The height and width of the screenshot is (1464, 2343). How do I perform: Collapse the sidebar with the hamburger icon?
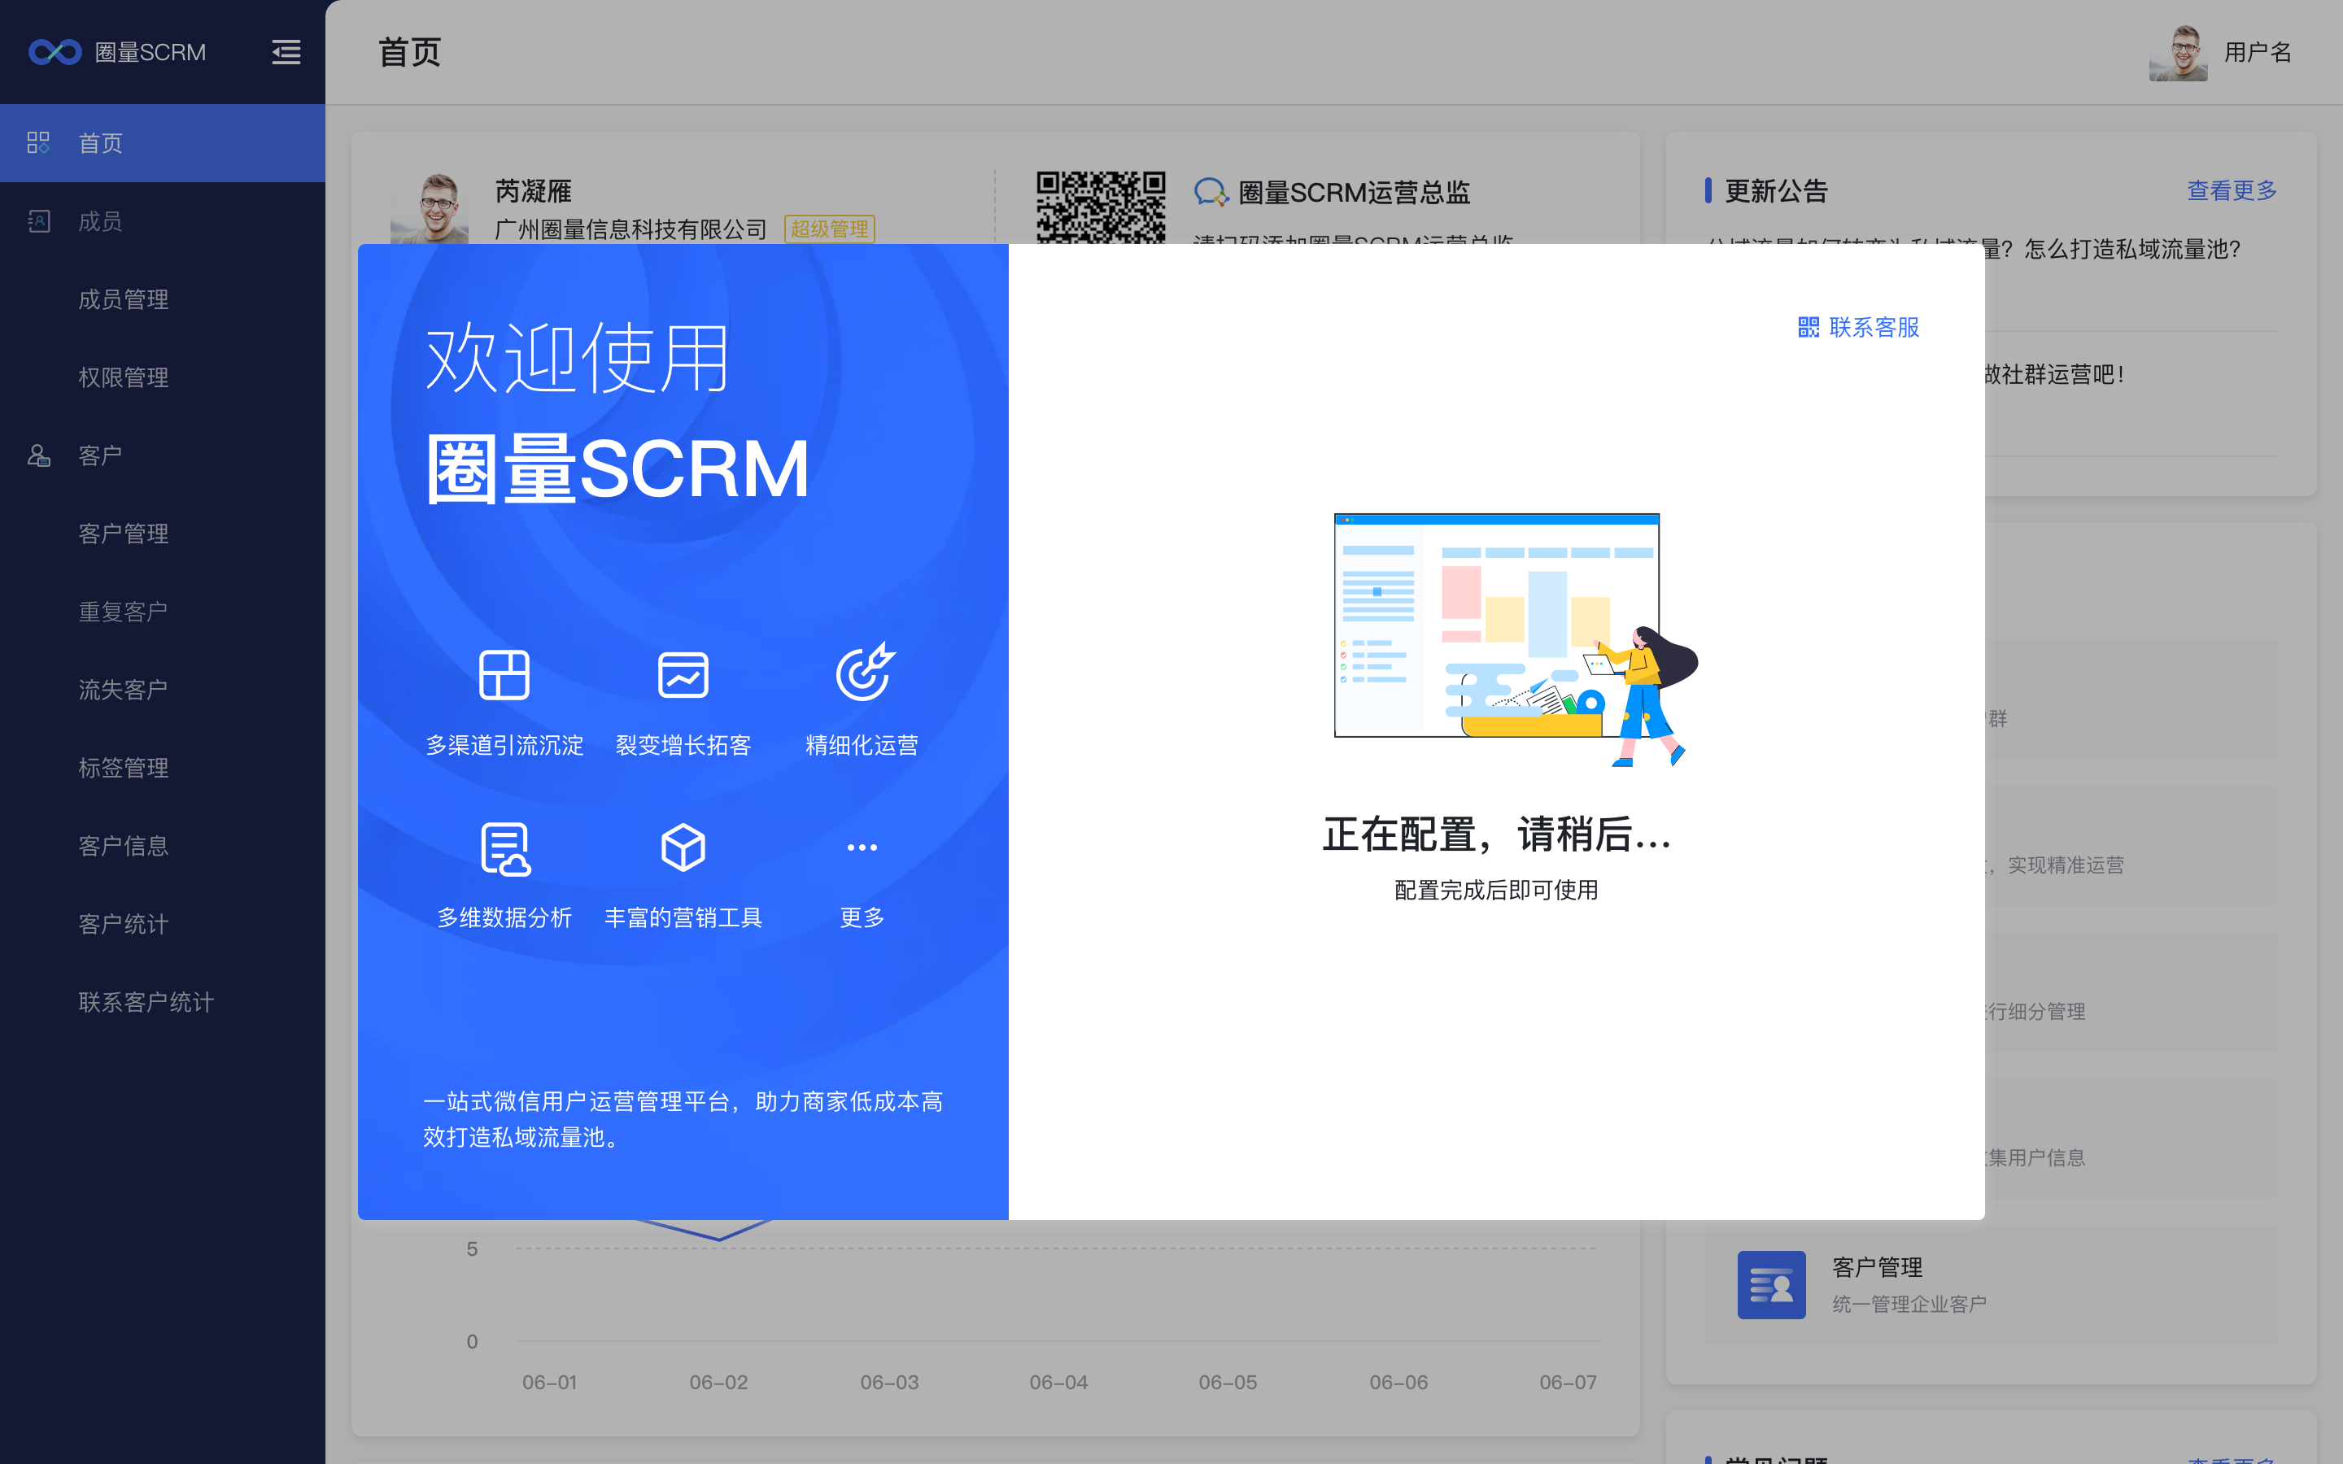point(286,52)
